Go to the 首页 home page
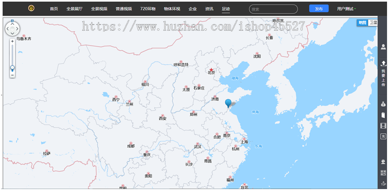This screenshot has width=388, height=190. tap(54, 9)
